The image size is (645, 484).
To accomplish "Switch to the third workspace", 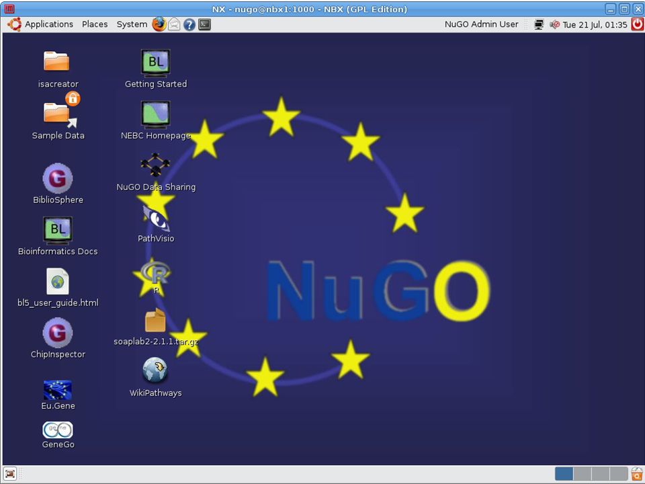I will click(x=600, y=474).
